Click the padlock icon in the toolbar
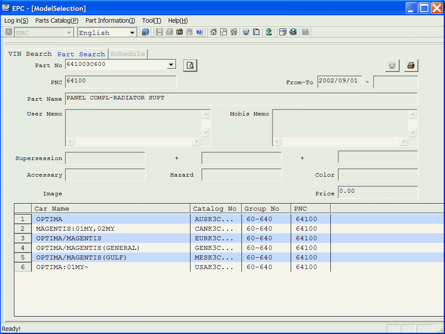 click(189, 32)
